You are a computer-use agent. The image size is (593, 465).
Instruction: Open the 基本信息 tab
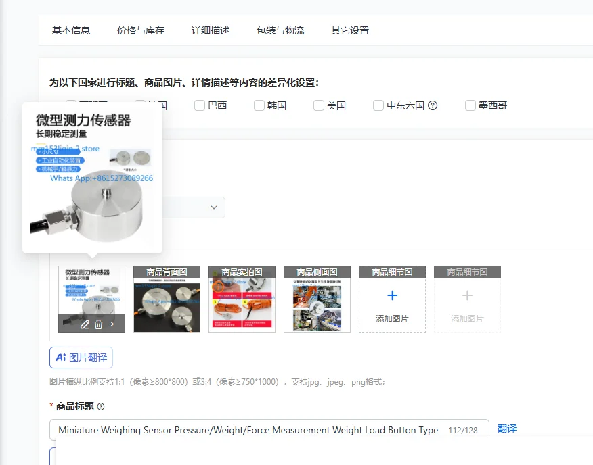(70, 30)
